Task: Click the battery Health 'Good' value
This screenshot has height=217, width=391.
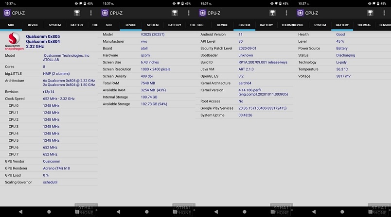Action: [340, 34]
